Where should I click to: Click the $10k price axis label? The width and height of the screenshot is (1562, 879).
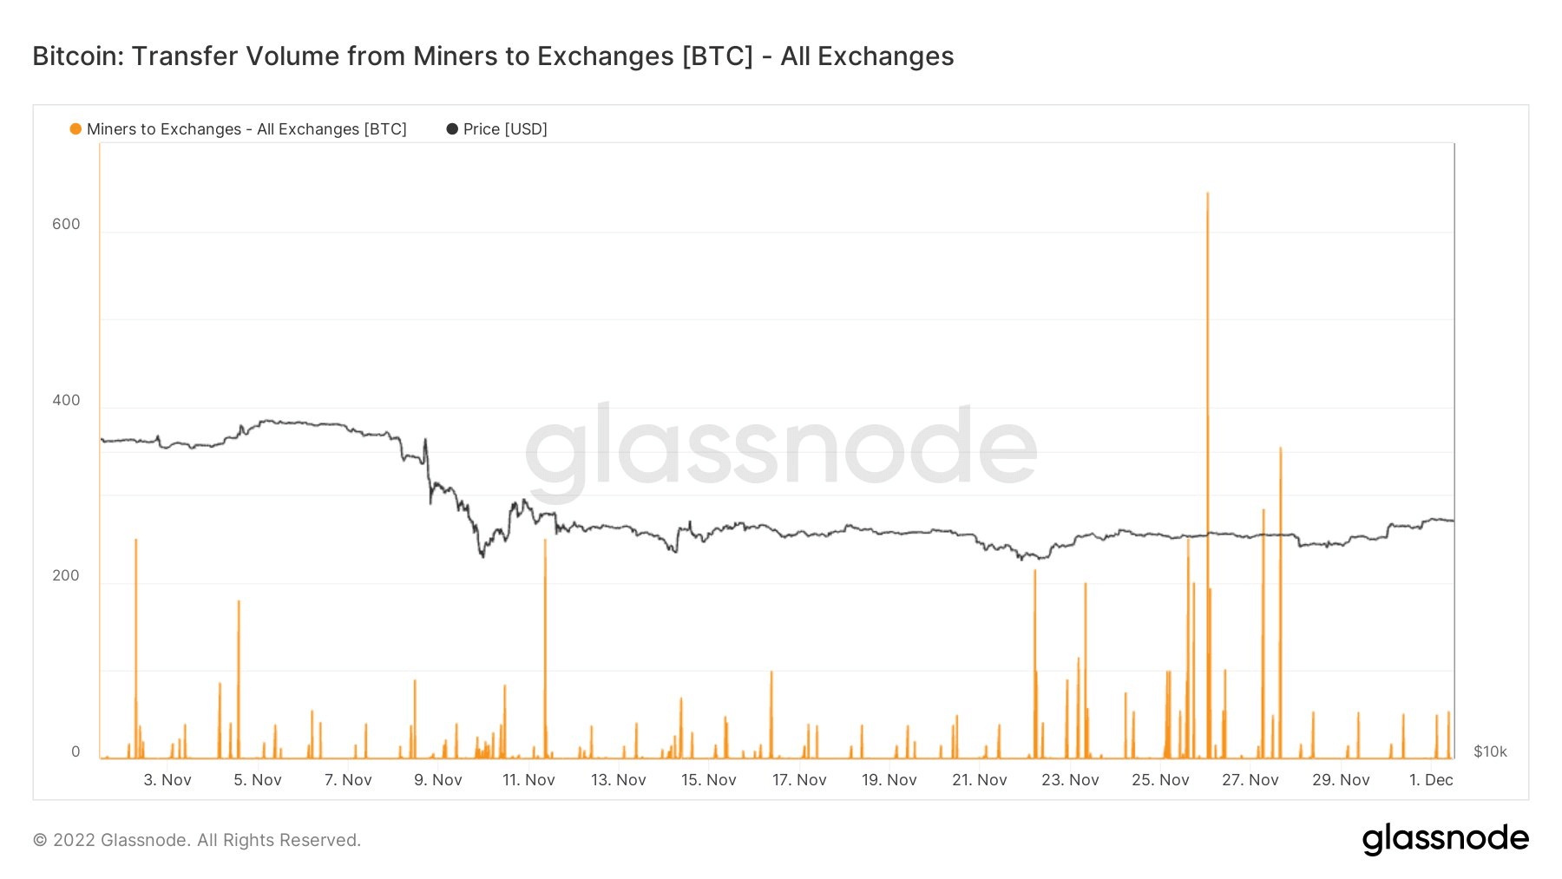pos(1490,751)
